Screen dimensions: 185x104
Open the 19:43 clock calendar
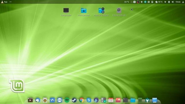[x=178, y=2]
